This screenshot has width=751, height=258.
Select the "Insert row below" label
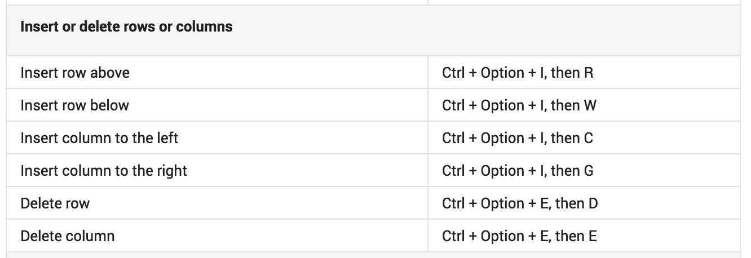(75, 105)
